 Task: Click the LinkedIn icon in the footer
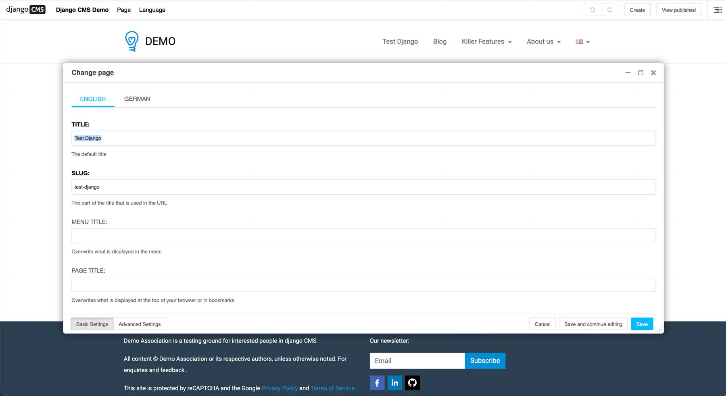click(x=394, y=383)
